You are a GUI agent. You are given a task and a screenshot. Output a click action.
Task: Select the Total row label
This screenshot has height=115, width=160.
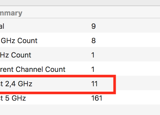point(2,26)
